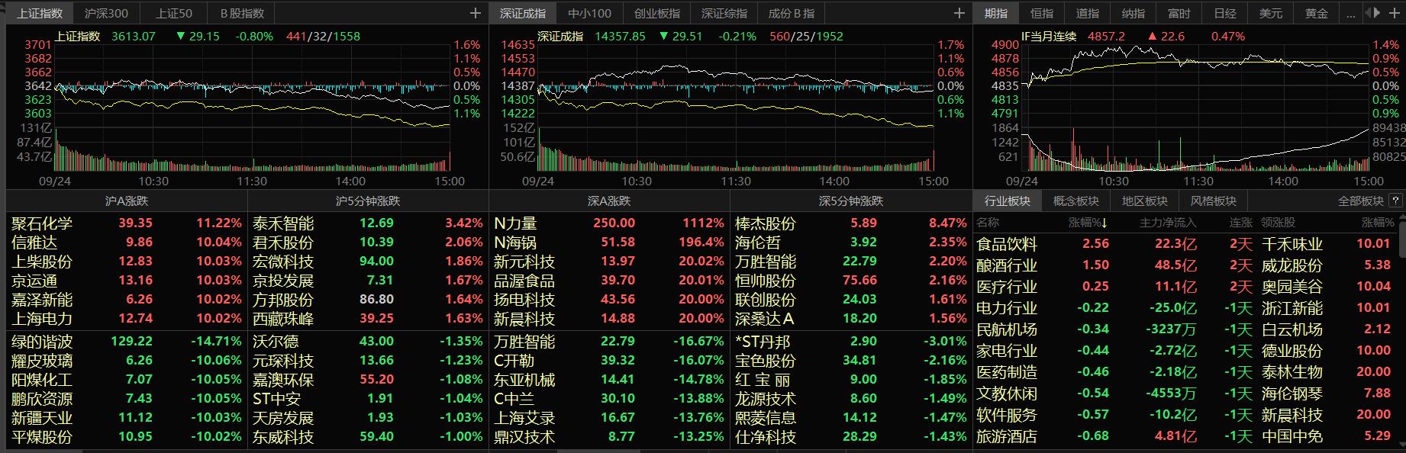Screen dimensions: 1406x453
Task: Click the 深A涨跌 column header
Action: pyautogui.click(x=609, y=201)
